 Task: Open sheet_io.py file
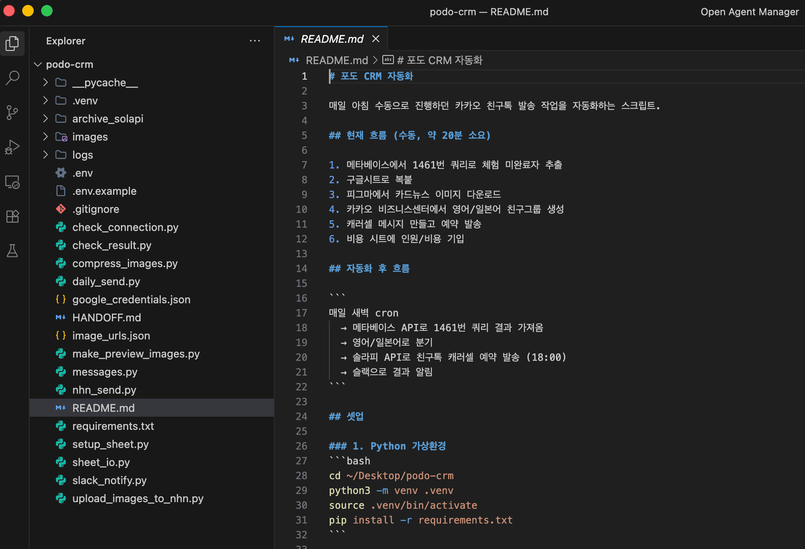(x=152, y=462)
